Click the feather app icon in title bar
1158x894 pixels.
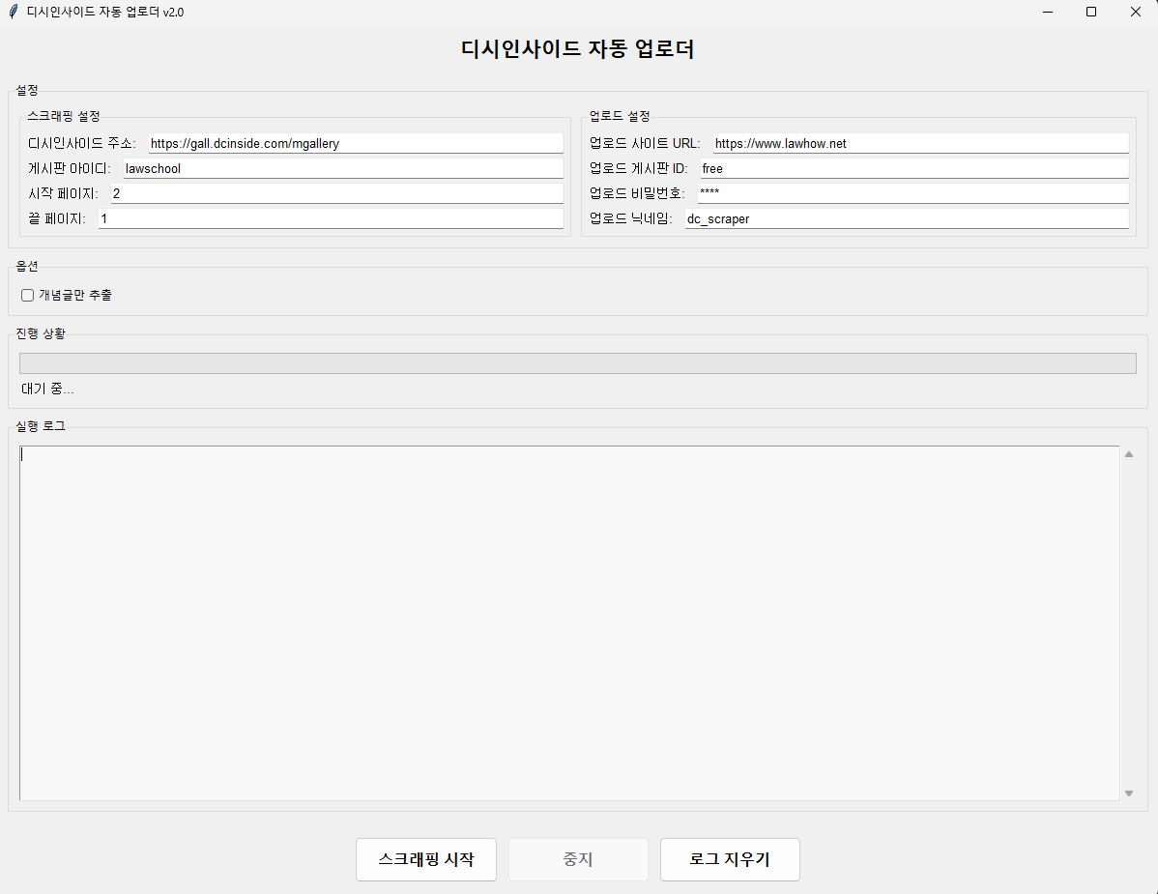tap(13, 12)
